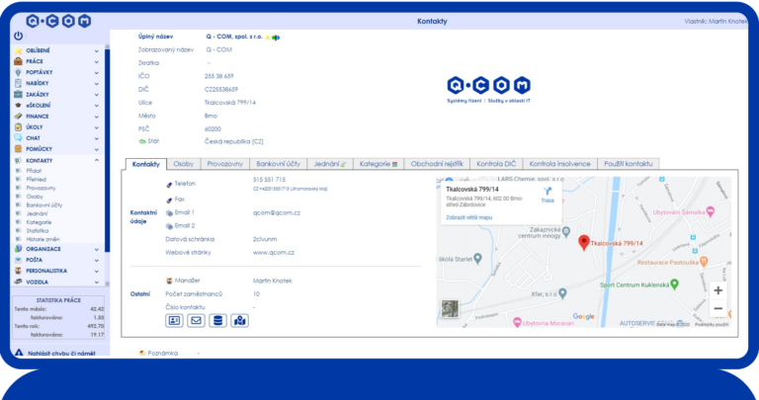Click the Pomůcky icon
The width and height of the screenshot is (759, 400).
[19, 149]
